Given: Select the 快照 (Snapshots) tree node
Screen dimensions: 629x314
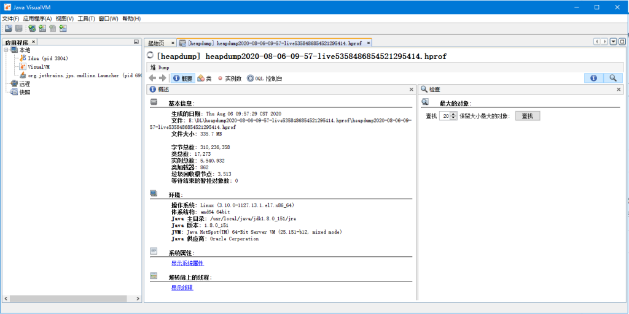Looking at the screenshot, I should pyautogui.click(x=20, y=93).
